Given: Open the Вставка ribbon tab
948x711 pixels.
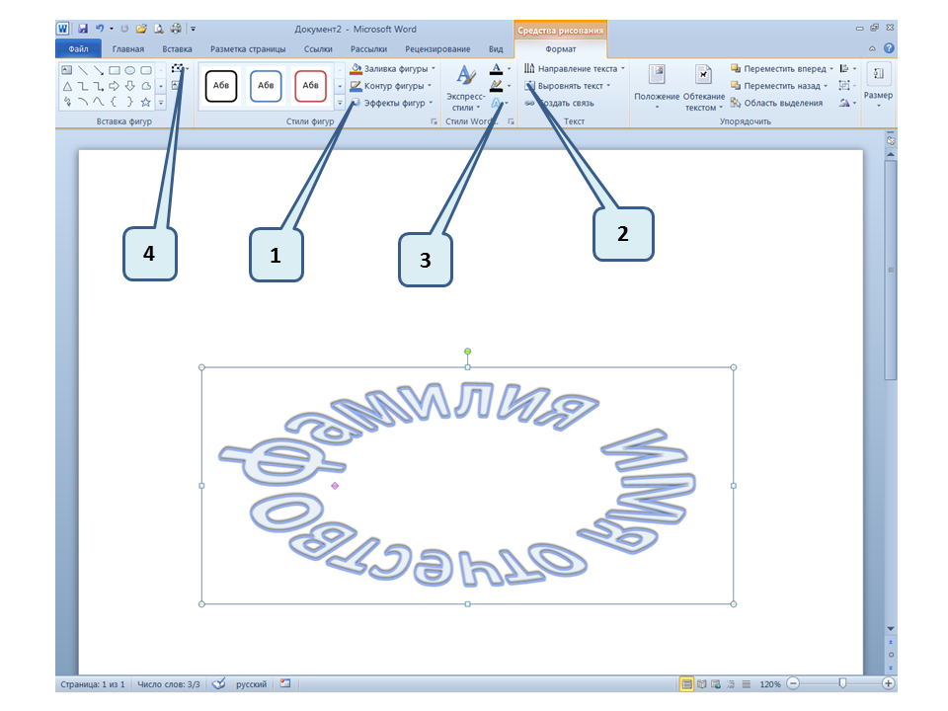Looking at the screenshot, I should [177, 48].
